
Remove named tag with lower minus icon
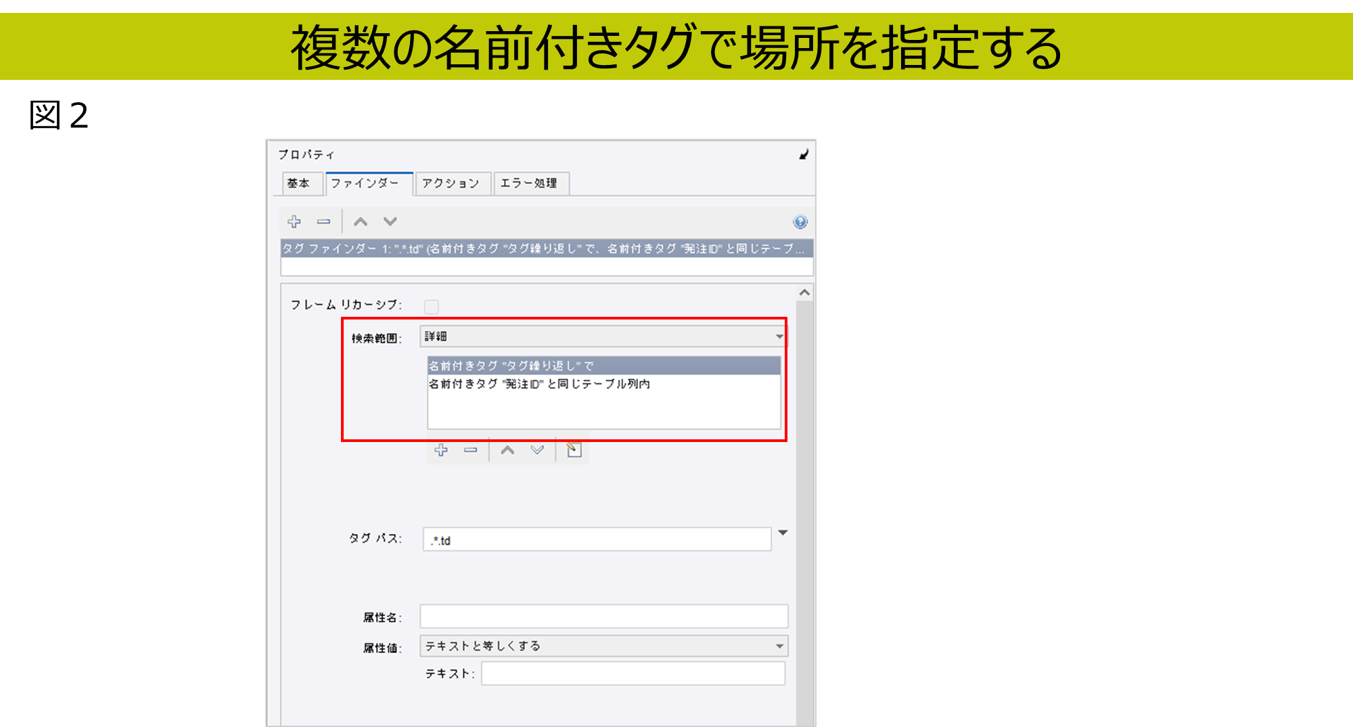(x=471, y=450)
